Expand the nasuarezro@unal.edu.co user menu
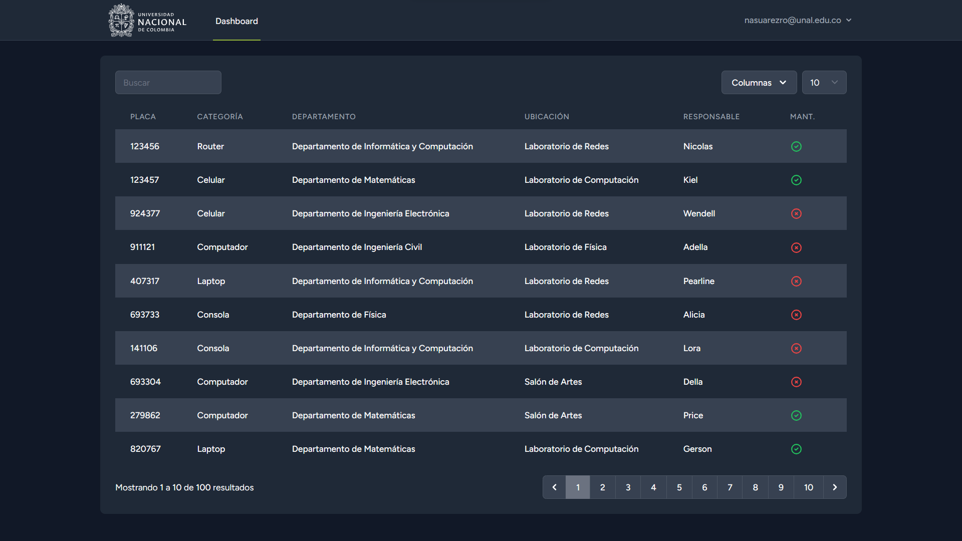 click(x=798, y=20)
